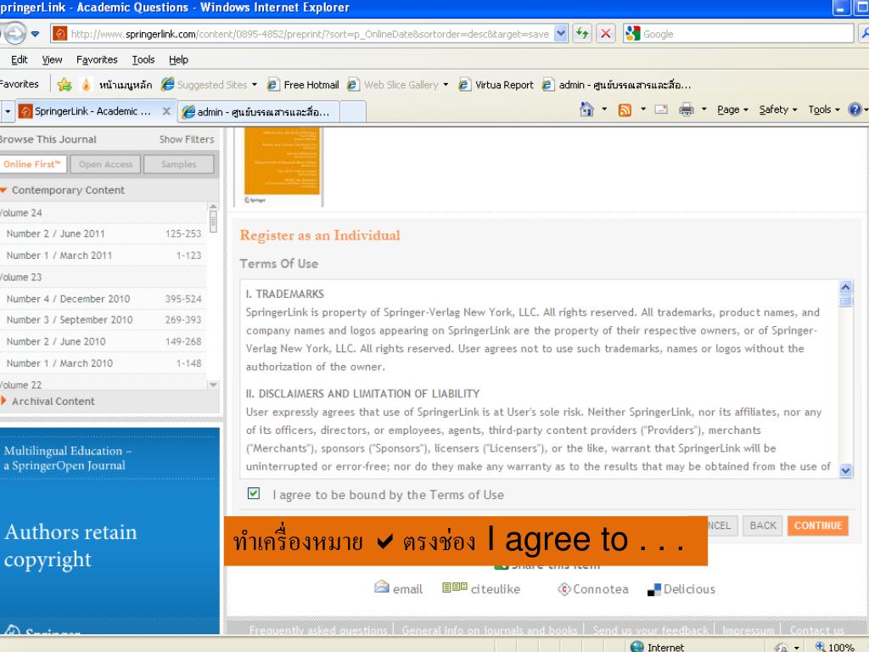The height and width of the screenshot is (652, 869).
Task: Switch to the admin tab
Action: pos(258,111)
